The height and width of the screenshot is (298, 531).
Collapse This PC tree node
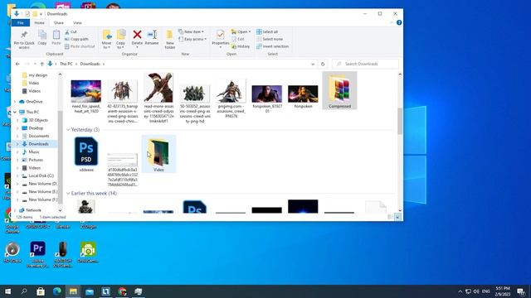[15, 112]
